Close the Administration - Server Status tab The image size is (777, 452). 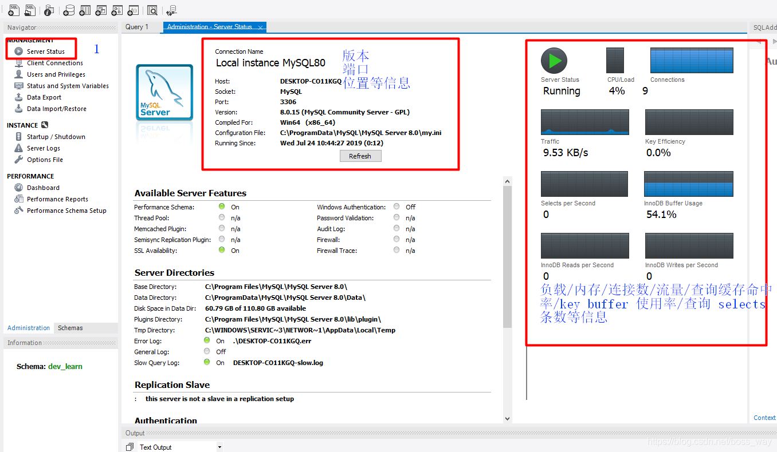(261, 27)
